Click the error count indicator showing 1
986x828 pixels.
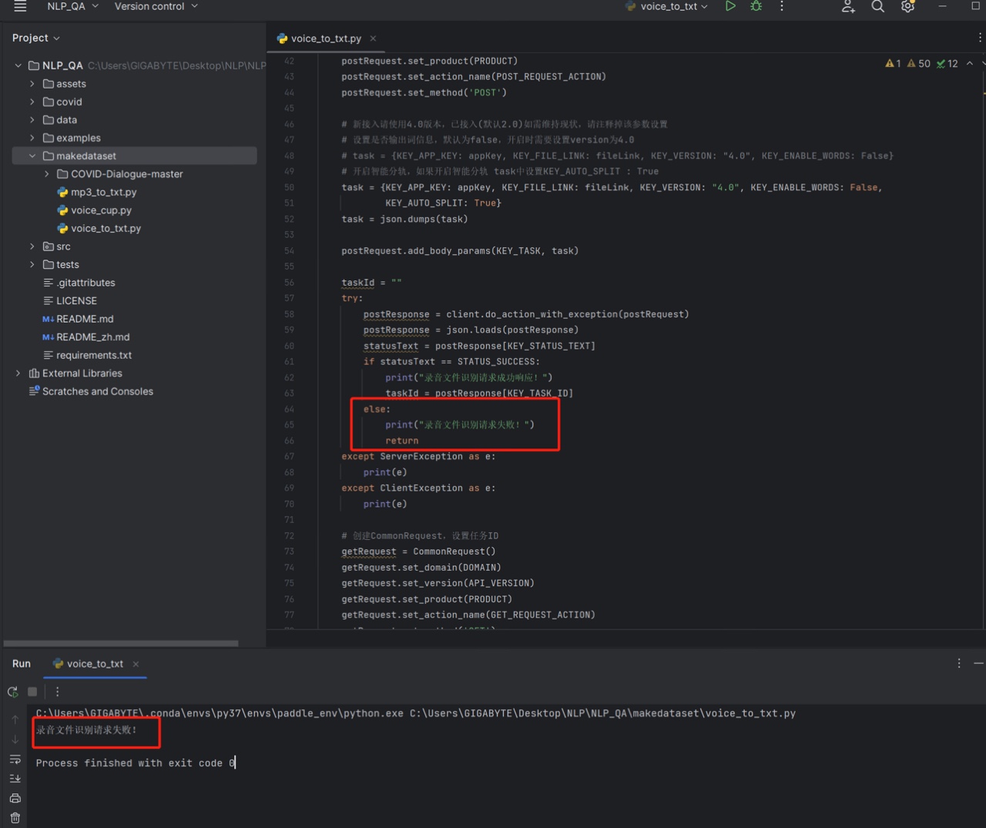tap(893, 64)
